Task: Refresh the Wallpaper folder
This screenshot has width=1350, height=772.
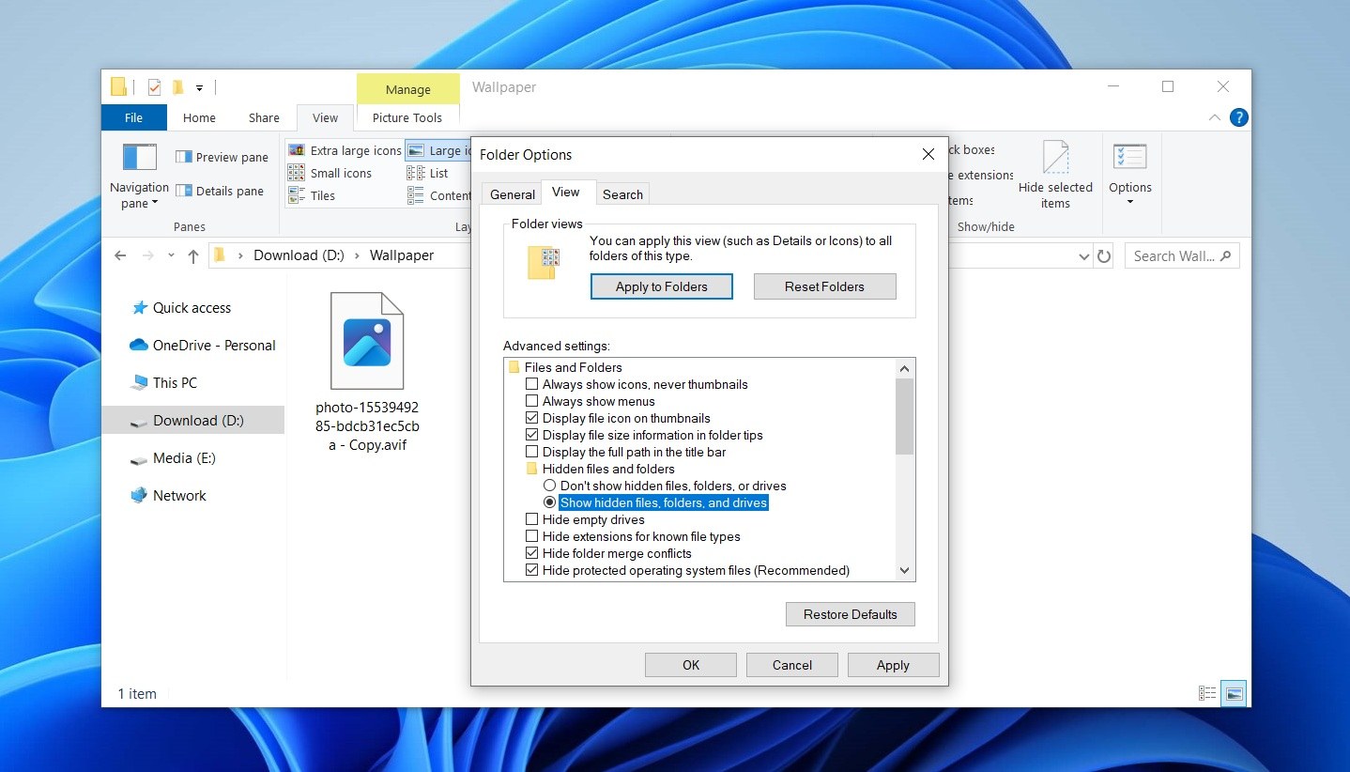Action: point(1103,255)
